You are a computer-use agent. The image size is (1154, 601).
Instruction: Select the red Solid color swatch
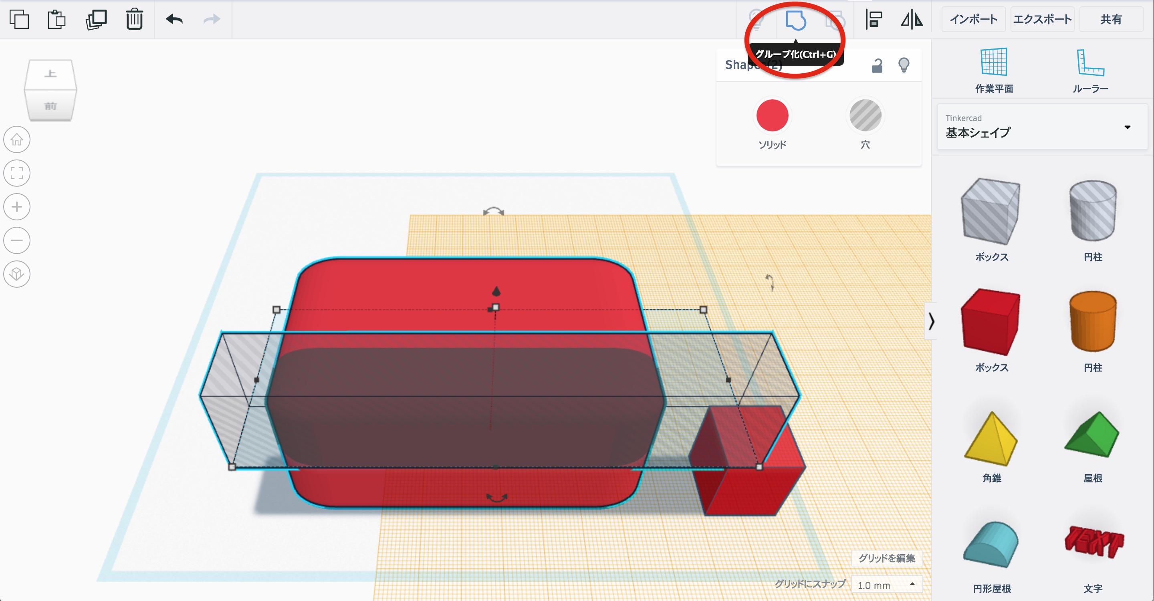pos(772,115)
